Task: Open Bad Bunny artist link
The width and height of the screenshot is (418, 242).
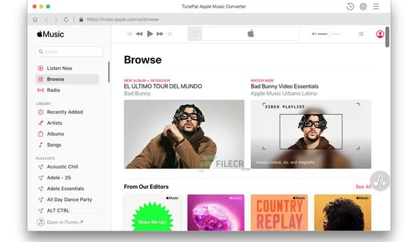Action: click(137, 93)
